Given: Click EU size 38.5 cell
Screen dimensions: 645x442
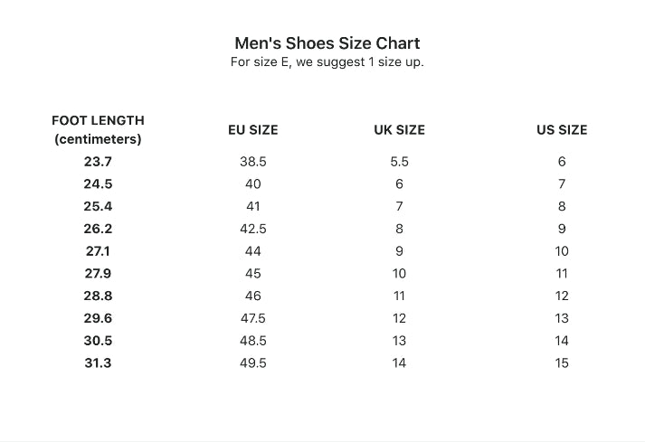Looking at the screenshot, I should tap(253, 162).
